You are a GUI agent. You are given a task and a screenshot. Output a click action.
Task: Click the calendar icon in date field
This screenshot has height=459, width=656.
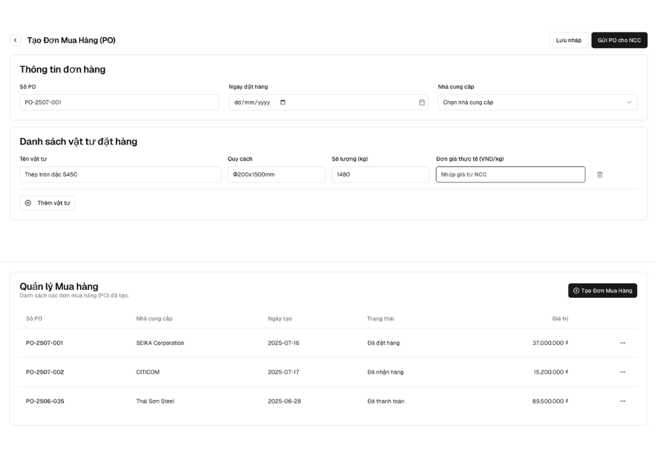click(422, 102)
